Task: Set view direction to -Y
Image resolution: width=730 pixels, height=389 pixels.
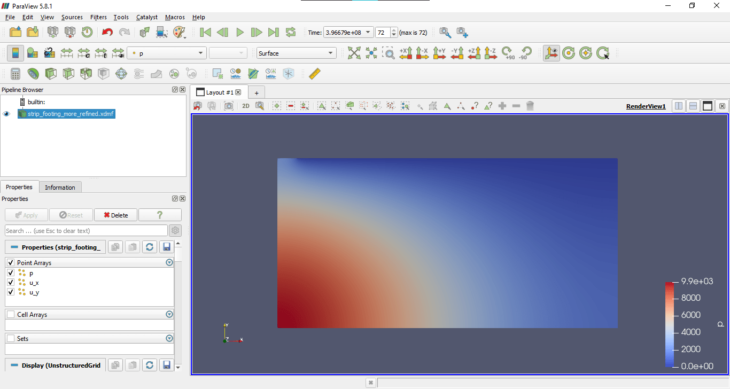Action: pos(457,53)
